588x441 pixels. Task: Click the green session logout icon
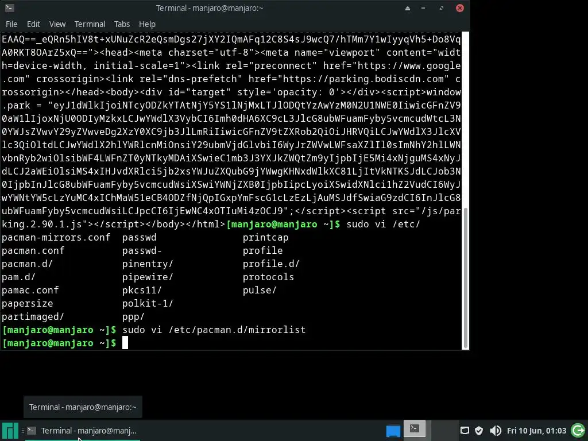click(x=578, y=431)
